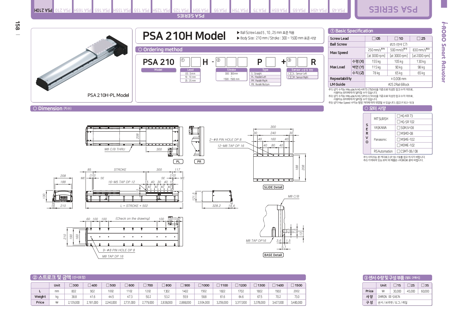Click the '#25 2Rail 6Block' LM Guide value
Screen dimensions: 459x325
click(399, 85)
